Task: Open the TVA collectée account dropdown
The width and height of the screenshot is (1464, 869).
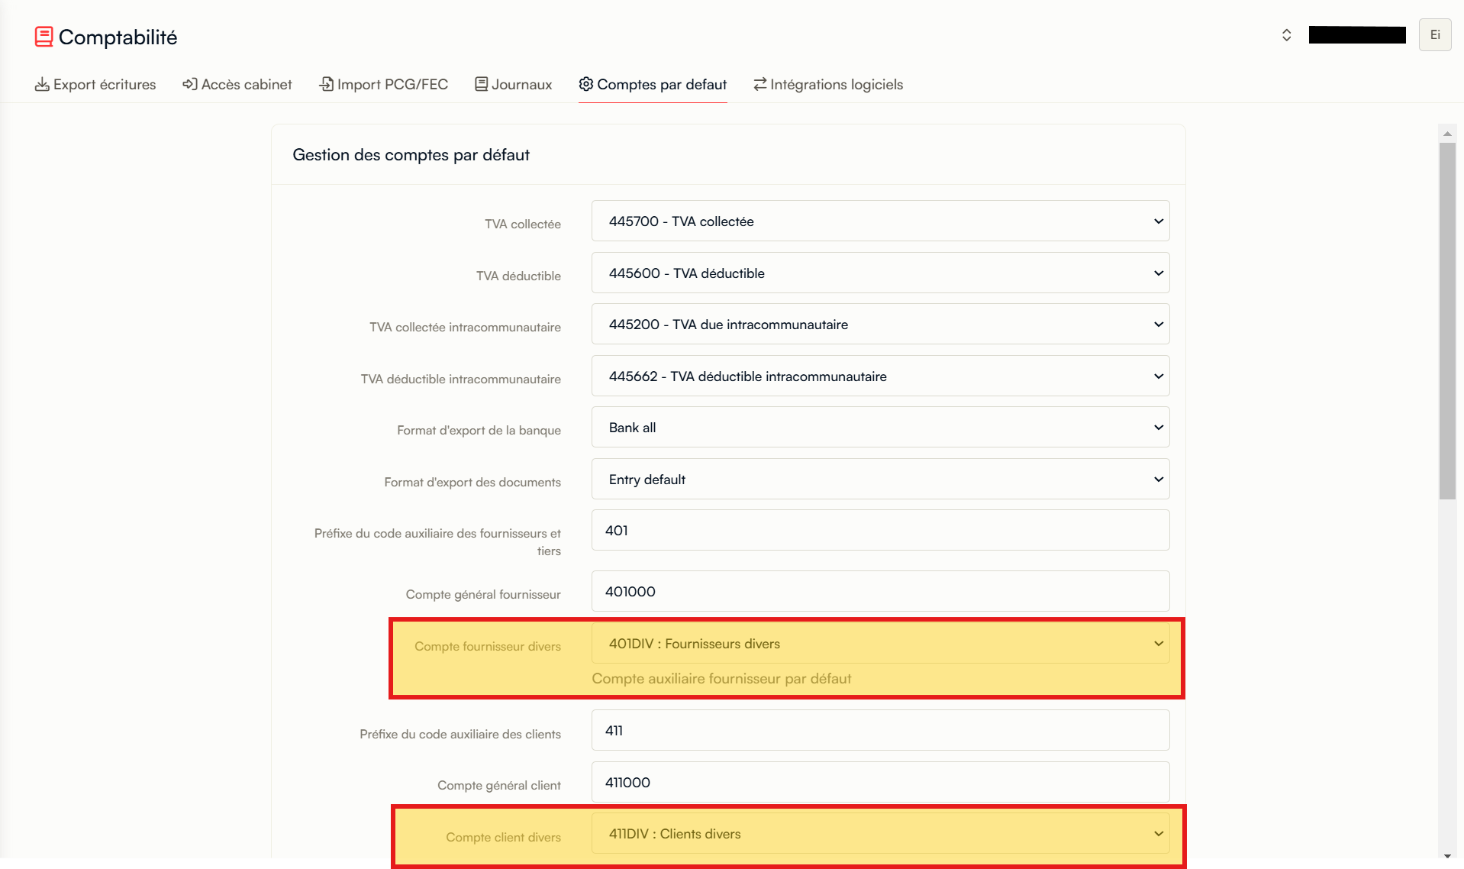Action: click(x=879, y=221)
